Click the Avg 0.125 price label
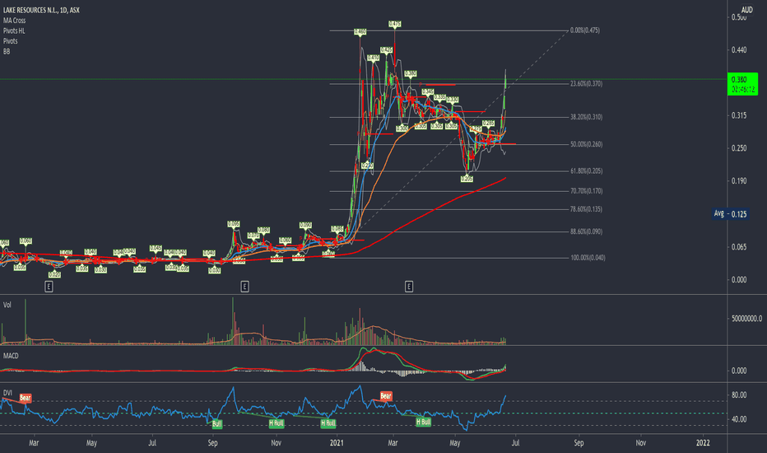Image resolution: width=767 pixels, height=453 pixels. pyautogui.click(x=732, y=214)
